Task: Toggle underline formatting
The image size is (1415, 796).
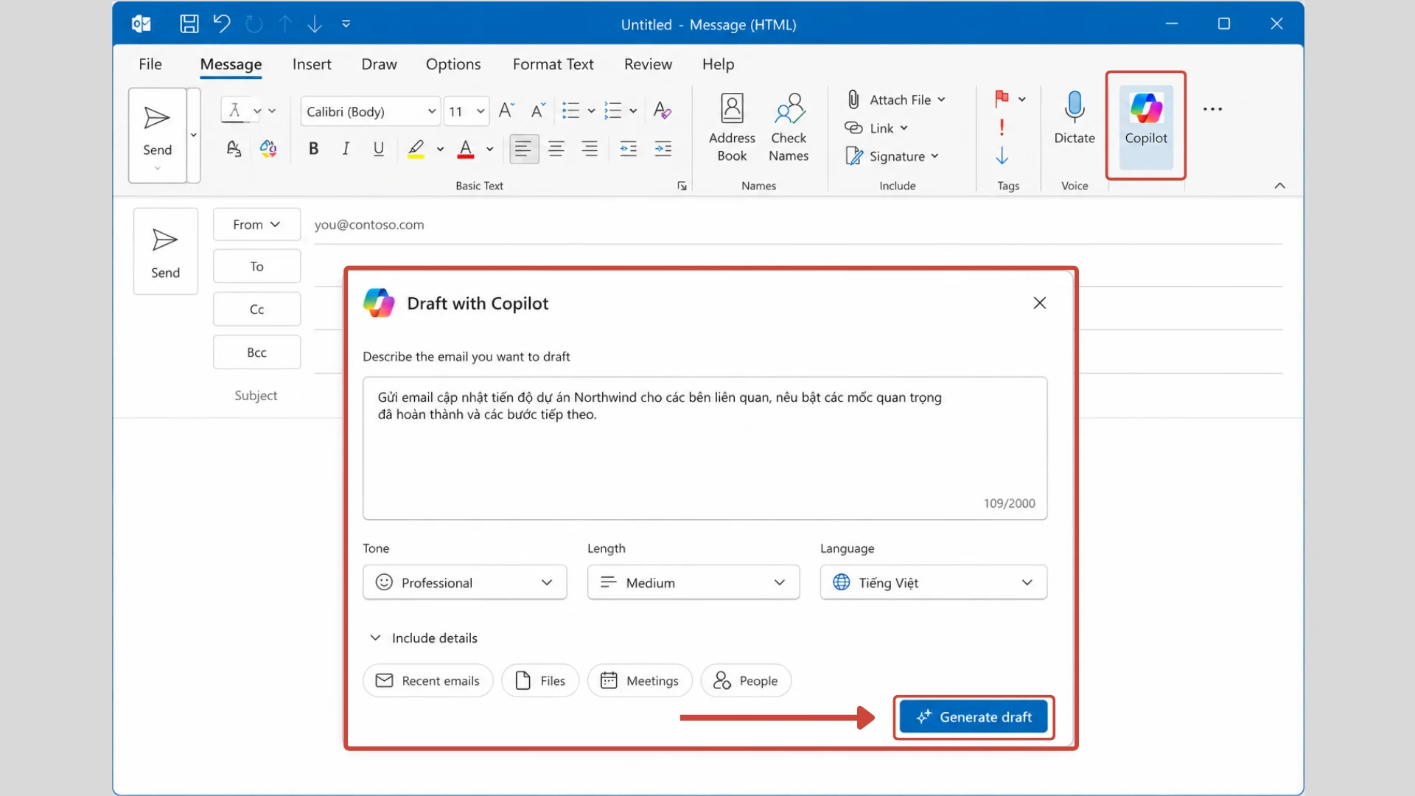Action: pos(379,149)
